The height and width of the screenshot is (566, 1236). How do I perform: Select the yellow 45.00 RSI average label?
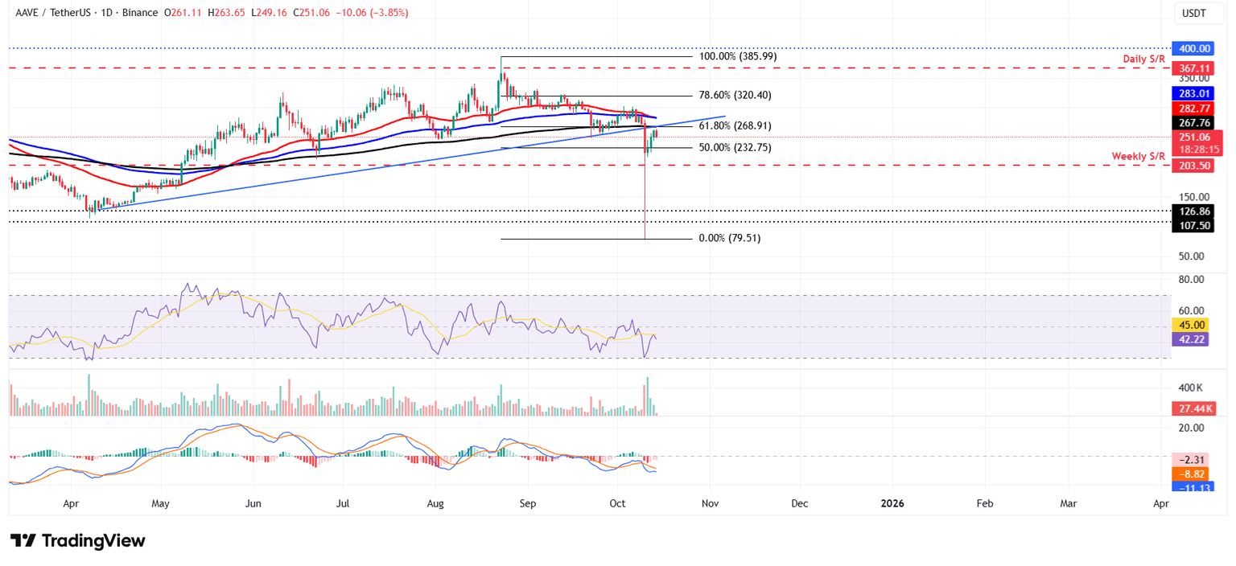[1189, 325]
